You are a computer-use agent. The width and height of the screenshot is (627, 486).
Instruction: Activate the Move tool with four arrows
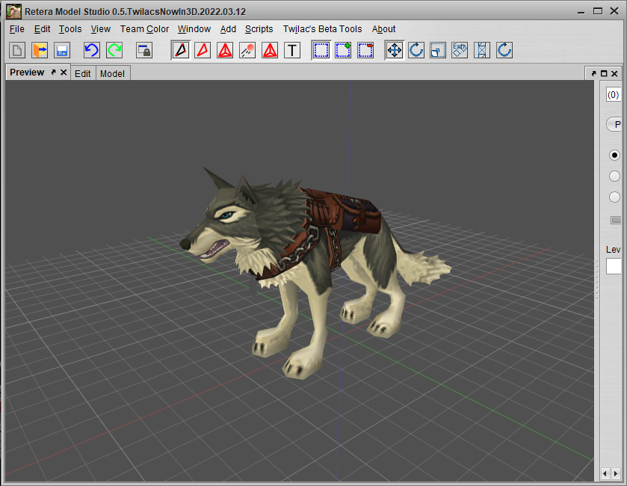pos(395,50)
